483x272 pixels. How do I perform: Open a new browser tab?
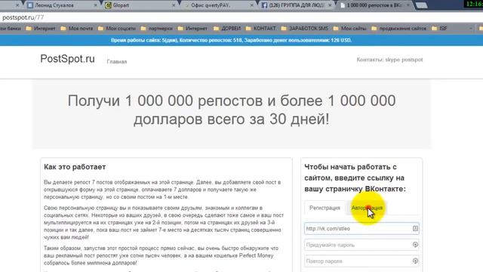point(421,5)
